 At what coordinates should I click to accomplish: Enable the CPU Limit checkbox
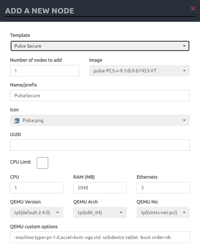tap(42, 163)
